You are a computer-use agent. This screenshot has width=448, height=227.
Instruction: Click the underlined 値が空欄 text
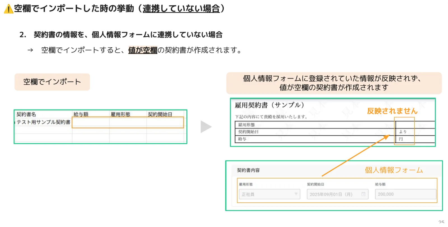[x=143, y=50]
